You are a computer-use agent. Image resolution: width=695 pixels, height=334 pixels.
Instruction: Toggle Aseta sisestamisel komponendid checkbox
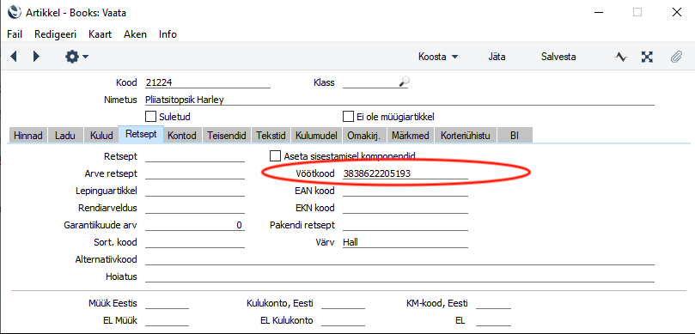coord(275,156)
